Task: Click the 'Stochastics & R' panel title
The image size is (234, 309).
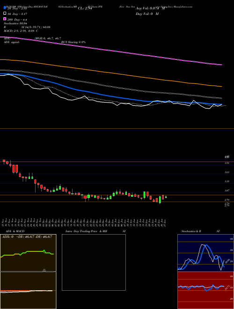Action: tap(191, 231)
